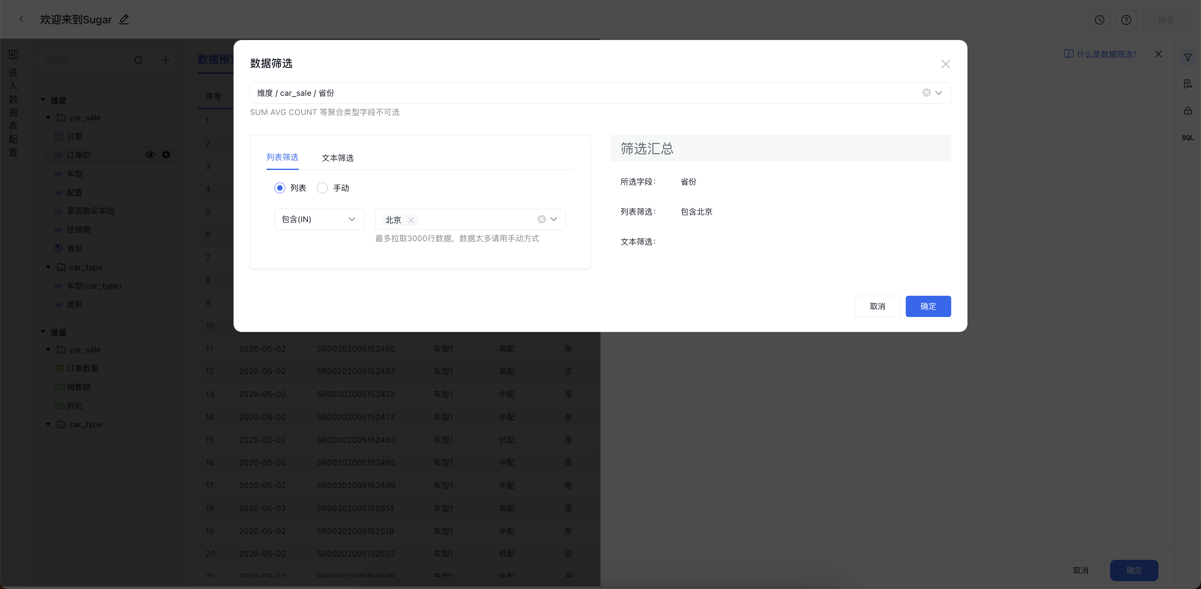Select the 销售额 measure

[x=78, y=387]
